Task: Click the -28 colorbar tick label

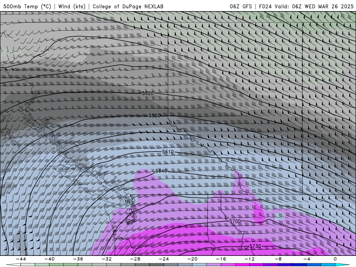Action: [x=135, y=259]
